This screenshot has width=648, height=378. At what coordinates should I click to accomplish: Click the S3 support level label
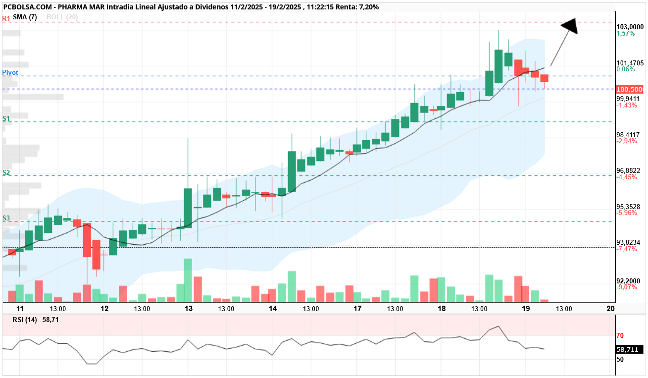tap(6, 218)
